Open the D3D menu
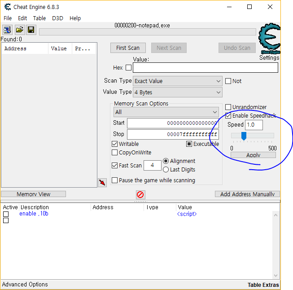The height and width of the screenshot is (290, 293). 57,18
